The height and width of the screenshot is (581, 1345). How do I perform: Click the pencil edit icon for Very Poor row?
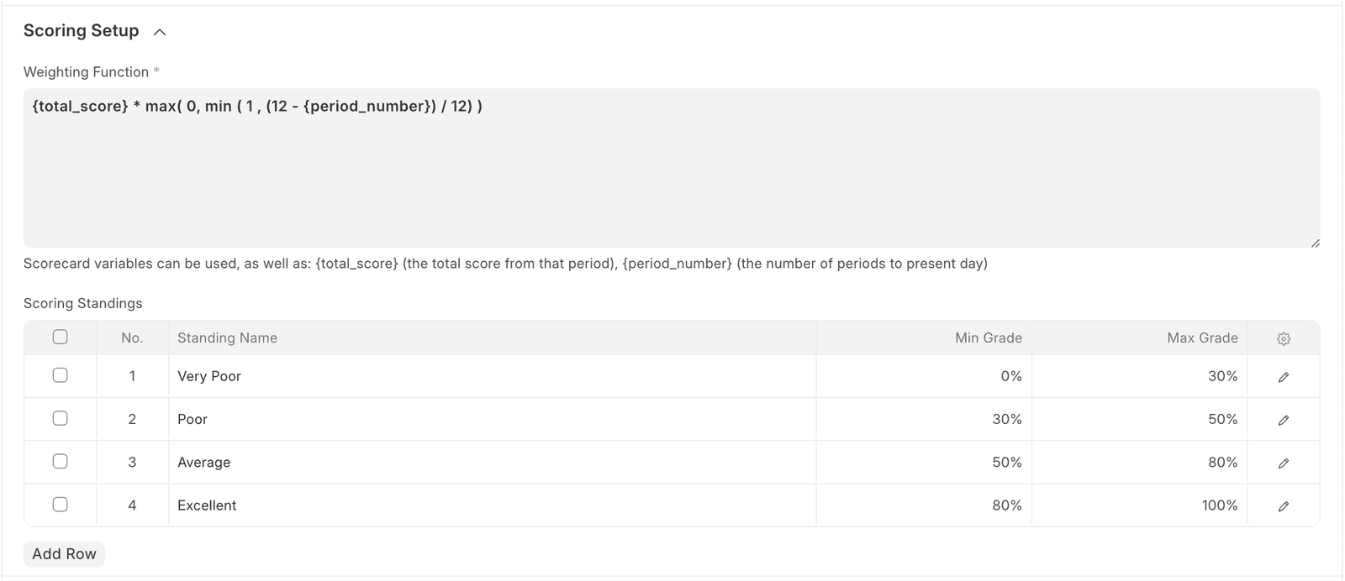pyautogui.click(x=1283, y=377)
